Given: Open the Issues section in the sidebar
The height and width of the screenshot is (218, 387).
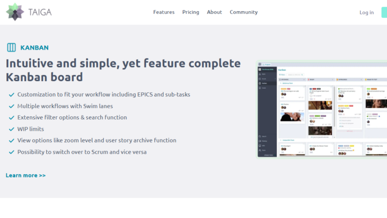Looking at the screenshot, I should click(259, 88).
